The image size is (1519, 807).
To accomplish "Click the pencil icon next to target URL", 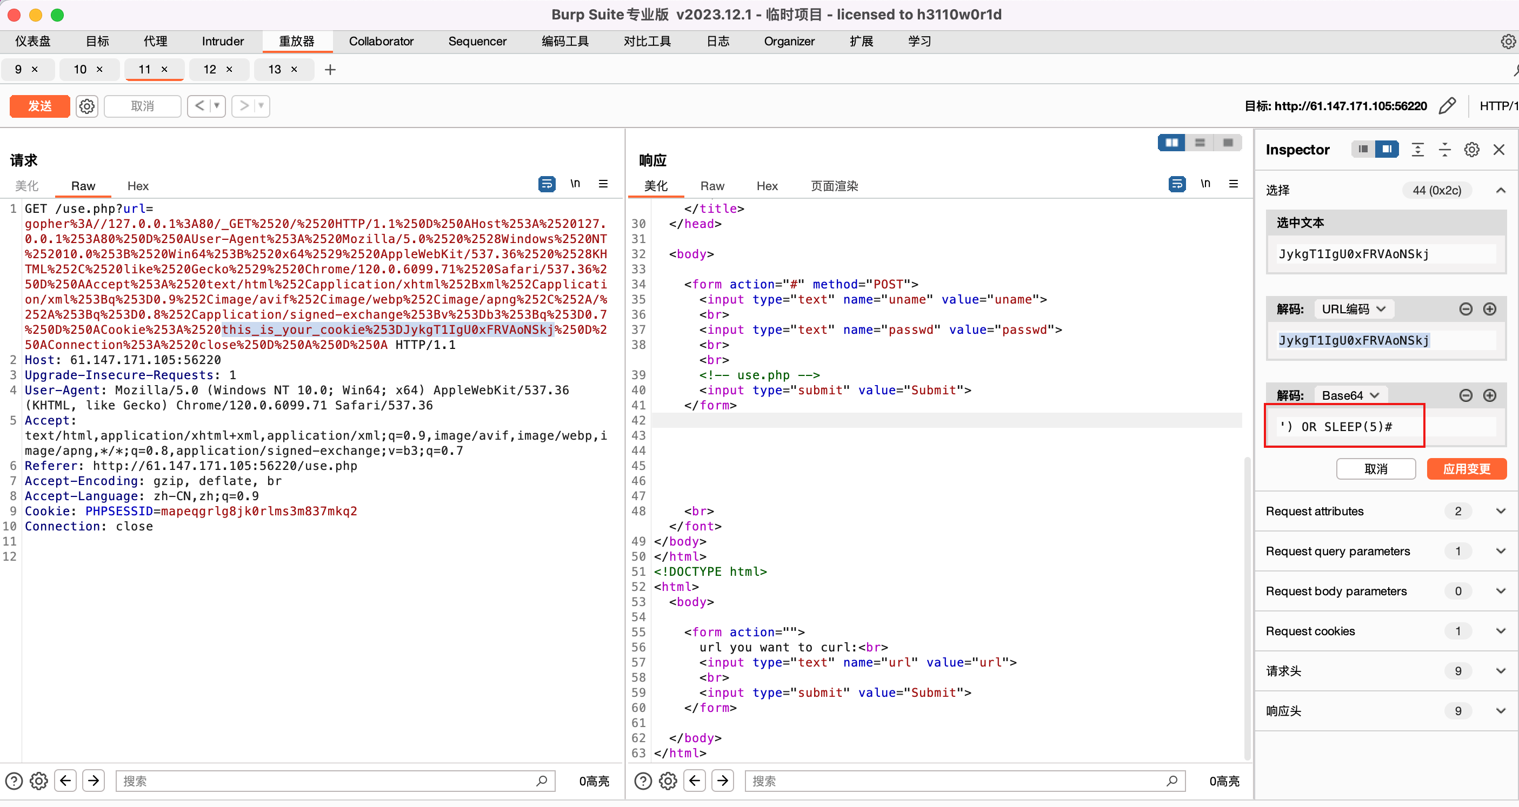I will pos(1448,106).
